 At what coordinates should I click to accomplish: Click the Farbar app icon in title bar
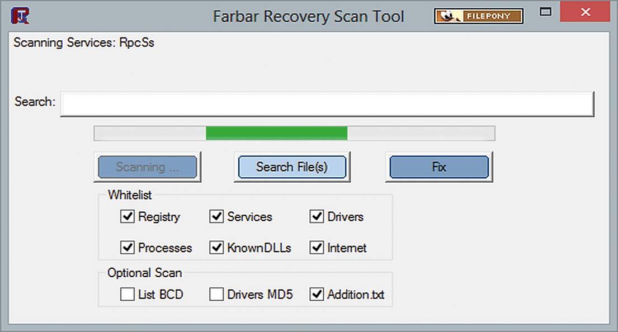point(21,15)
